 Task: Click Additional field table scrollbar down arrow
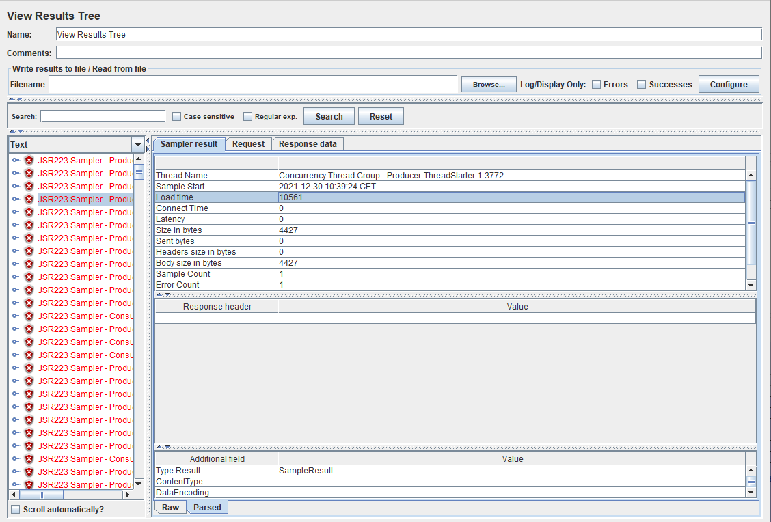(751, 491)
